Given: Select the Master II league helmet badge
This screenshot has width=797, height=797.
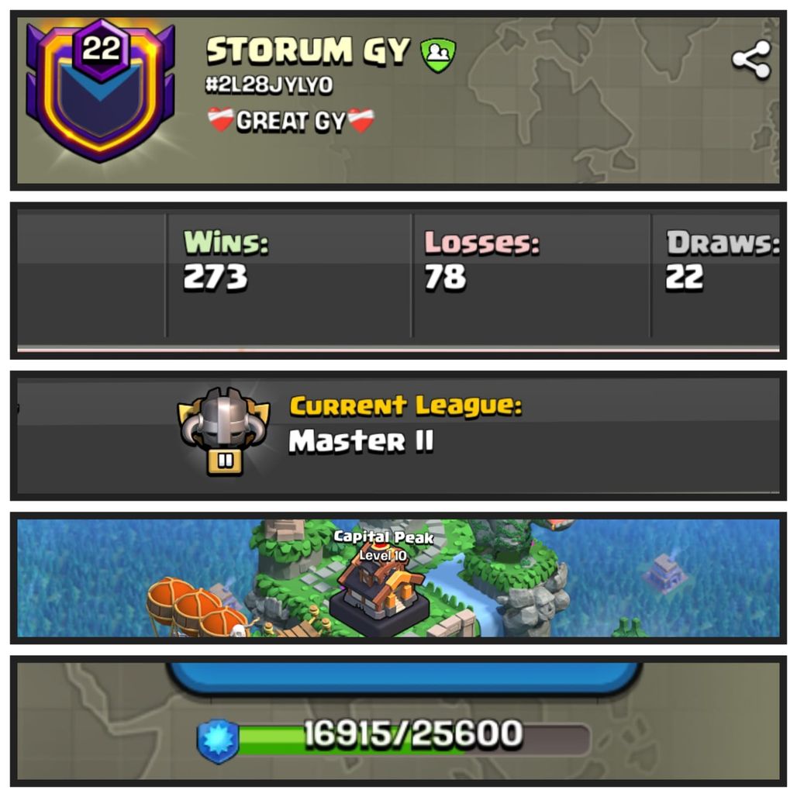Looking at the screenshot, I should pos(223,431).
